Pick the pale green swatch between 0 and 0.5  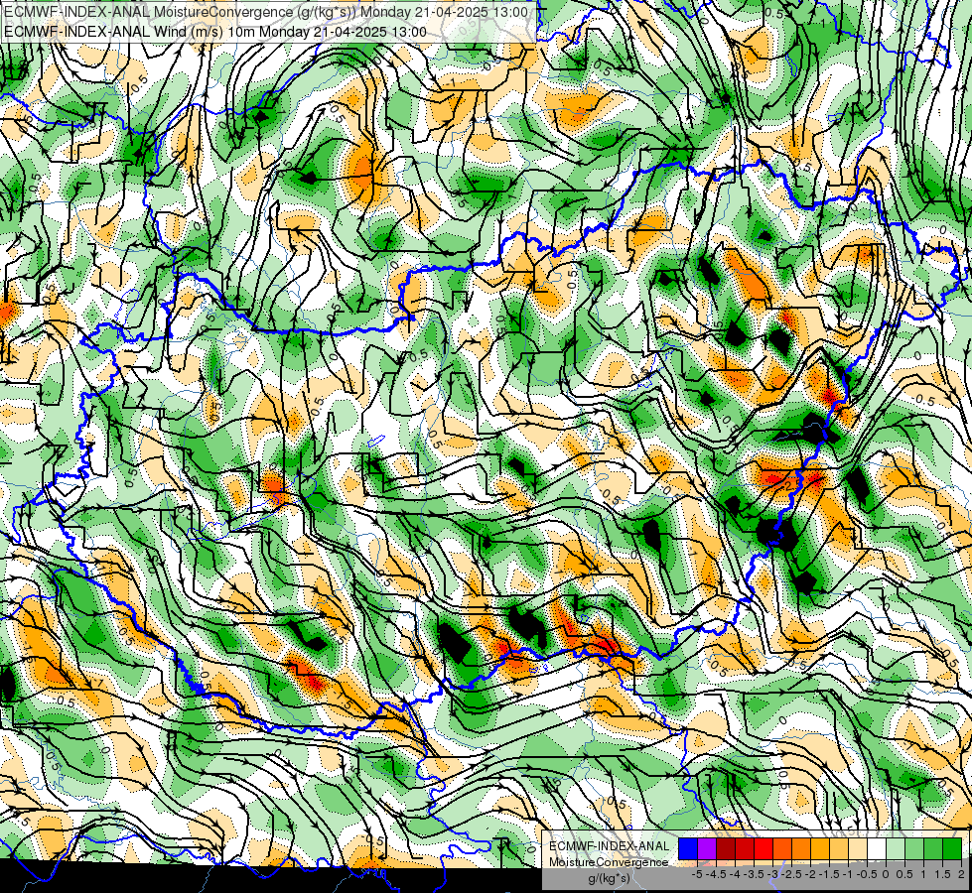click(x=896, y=848)
